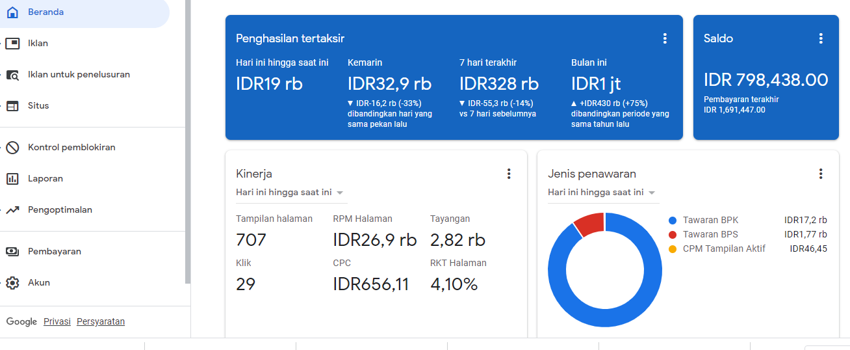Expand Jenis penawaran period dropdown
This screenshot has width=850, height=350.
[x=602, y=193]
